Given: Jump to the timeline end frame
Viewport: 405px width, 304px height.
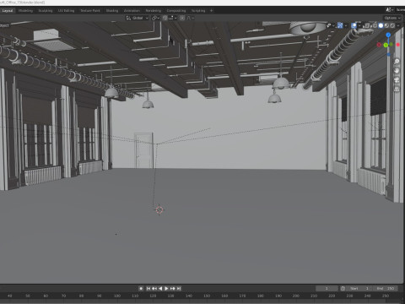Looking at the screenshot, I should [179, 289].
